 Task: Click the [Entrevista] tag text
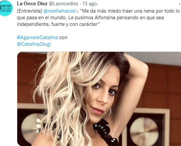pos(30,11)
